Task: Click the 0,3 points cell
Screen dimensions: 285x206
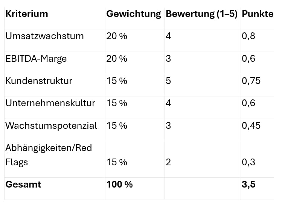Action: [248, 162]
